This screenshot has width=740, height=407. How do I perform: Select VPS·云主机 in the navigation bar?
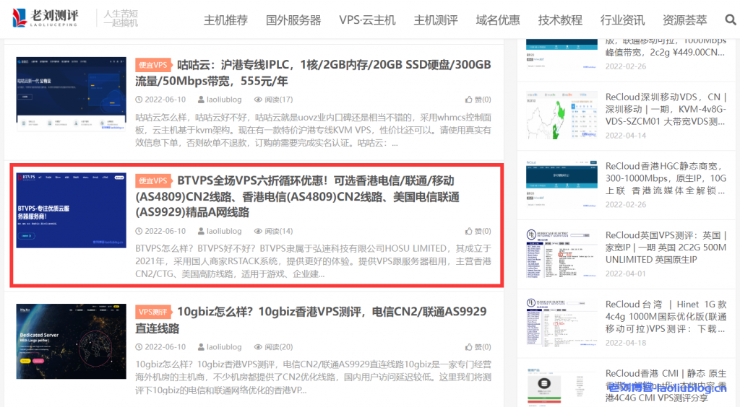[x=367, y=20]
